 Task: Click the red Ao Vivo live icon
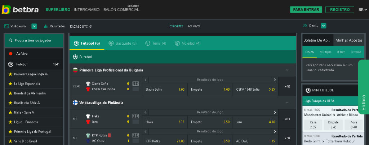[x=10, y=54]
